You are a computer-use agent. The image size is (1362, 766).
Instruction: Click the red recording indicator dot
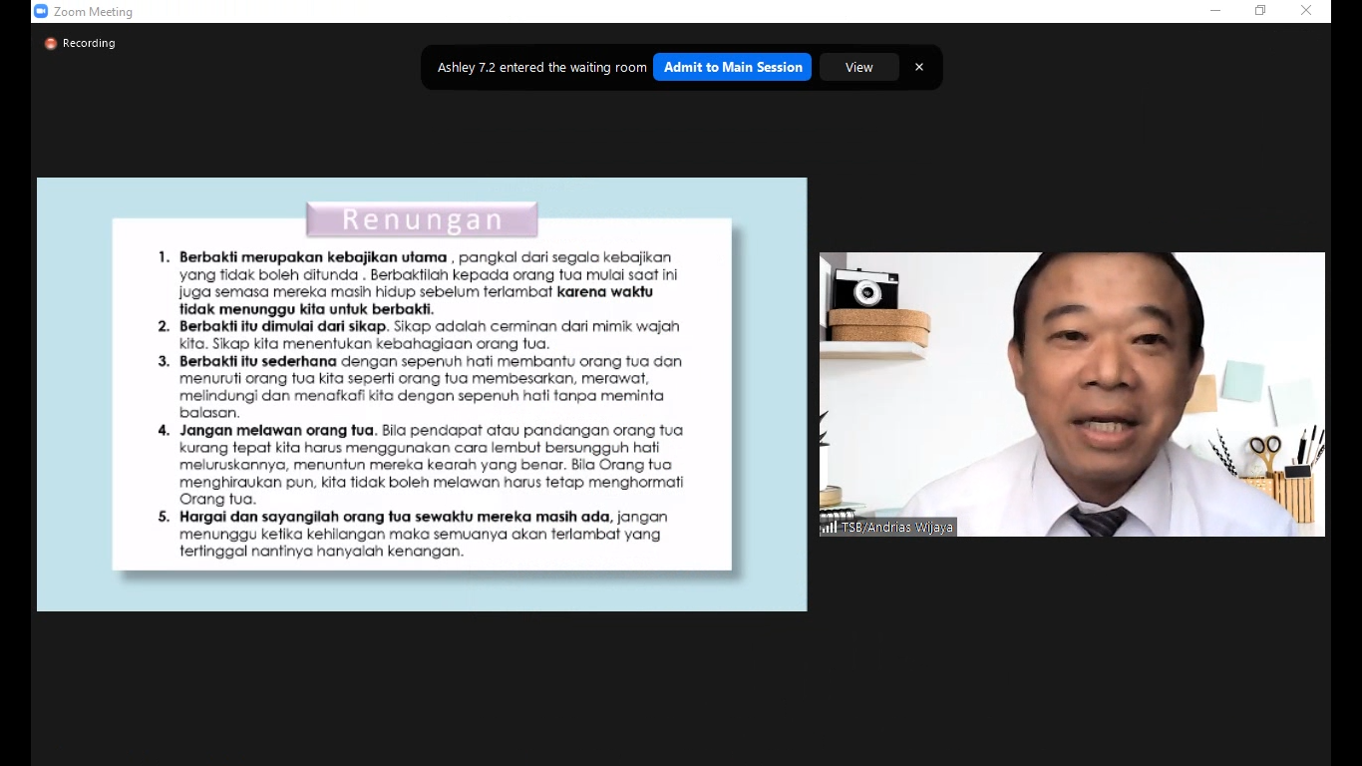point(51,44)
